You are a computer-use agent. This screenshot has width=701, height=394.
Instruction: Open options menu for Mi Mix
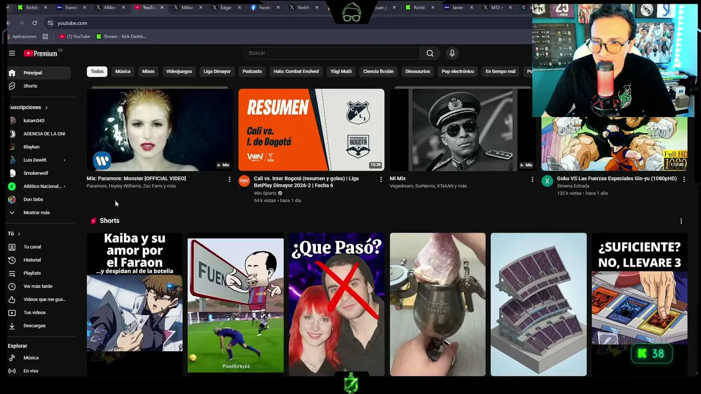(532, 179)
